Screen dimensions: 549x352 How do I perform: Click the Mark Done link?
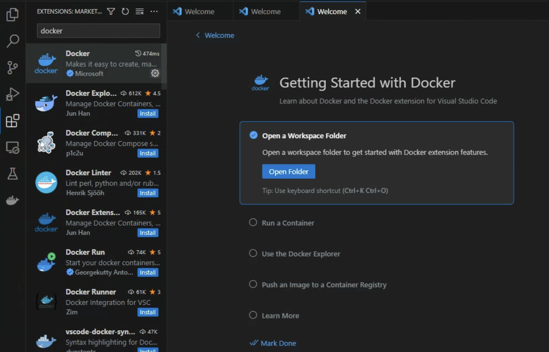pos(278,343)
